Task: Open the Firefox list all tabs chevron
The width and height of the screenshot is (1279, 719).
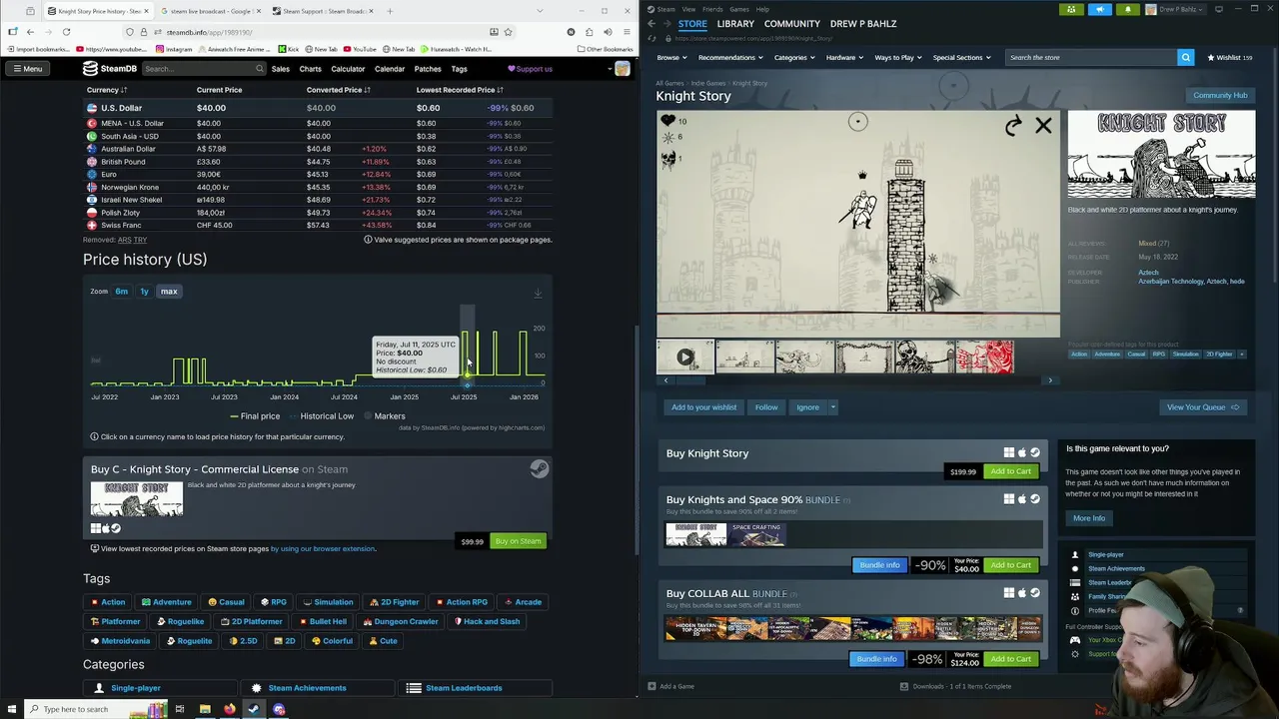Action: (x=541, y=11)
